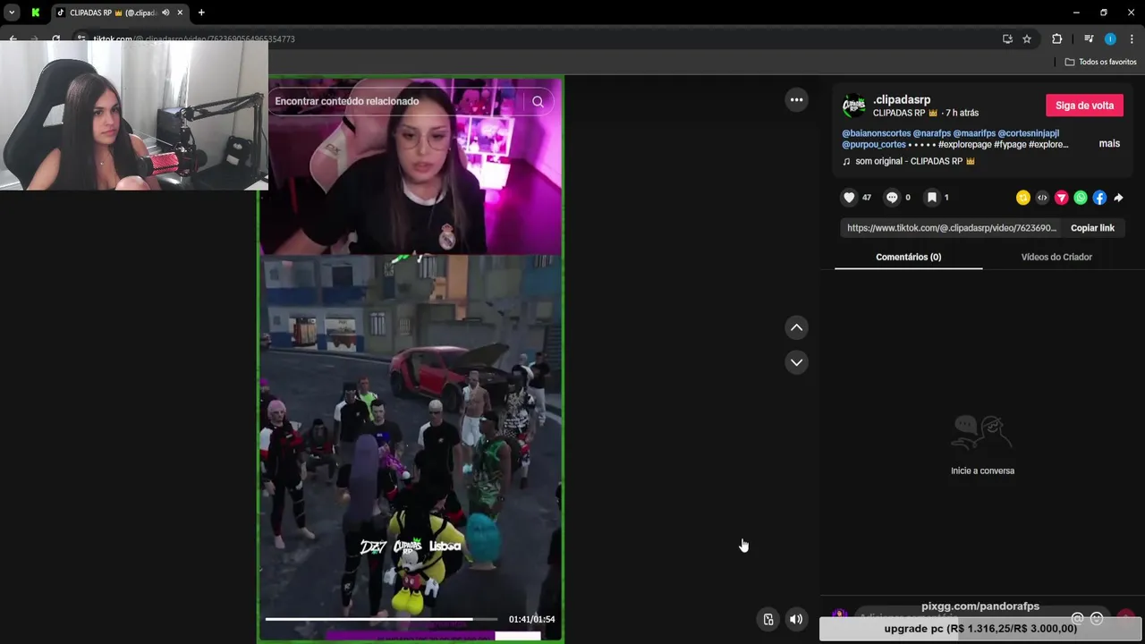Open the .clipadasrp username link

click(902, 99)
